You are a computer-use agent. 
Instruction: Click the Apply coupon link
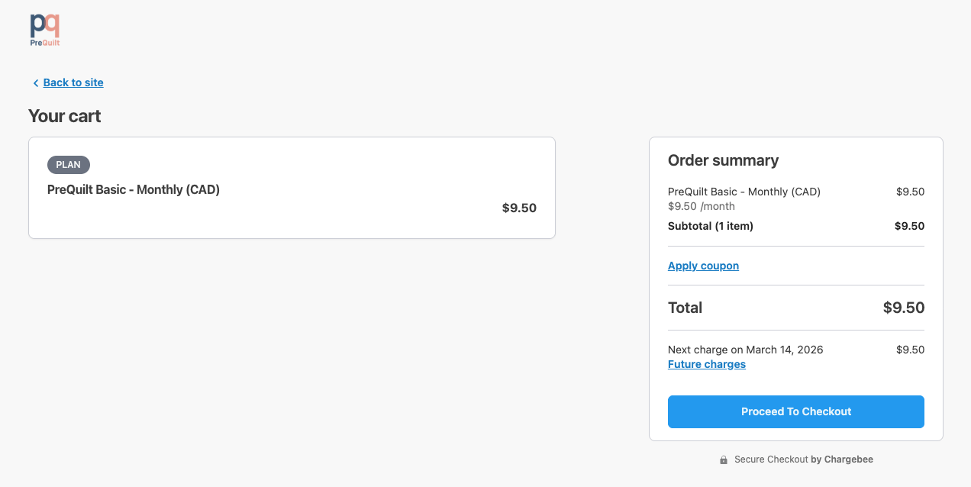click(703, 266)
